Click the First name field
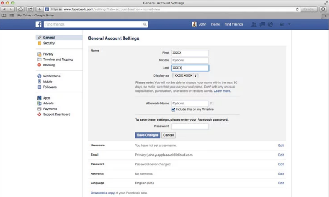Image resolution: width=329 pixels, height=197 pixels. (190, 53)
